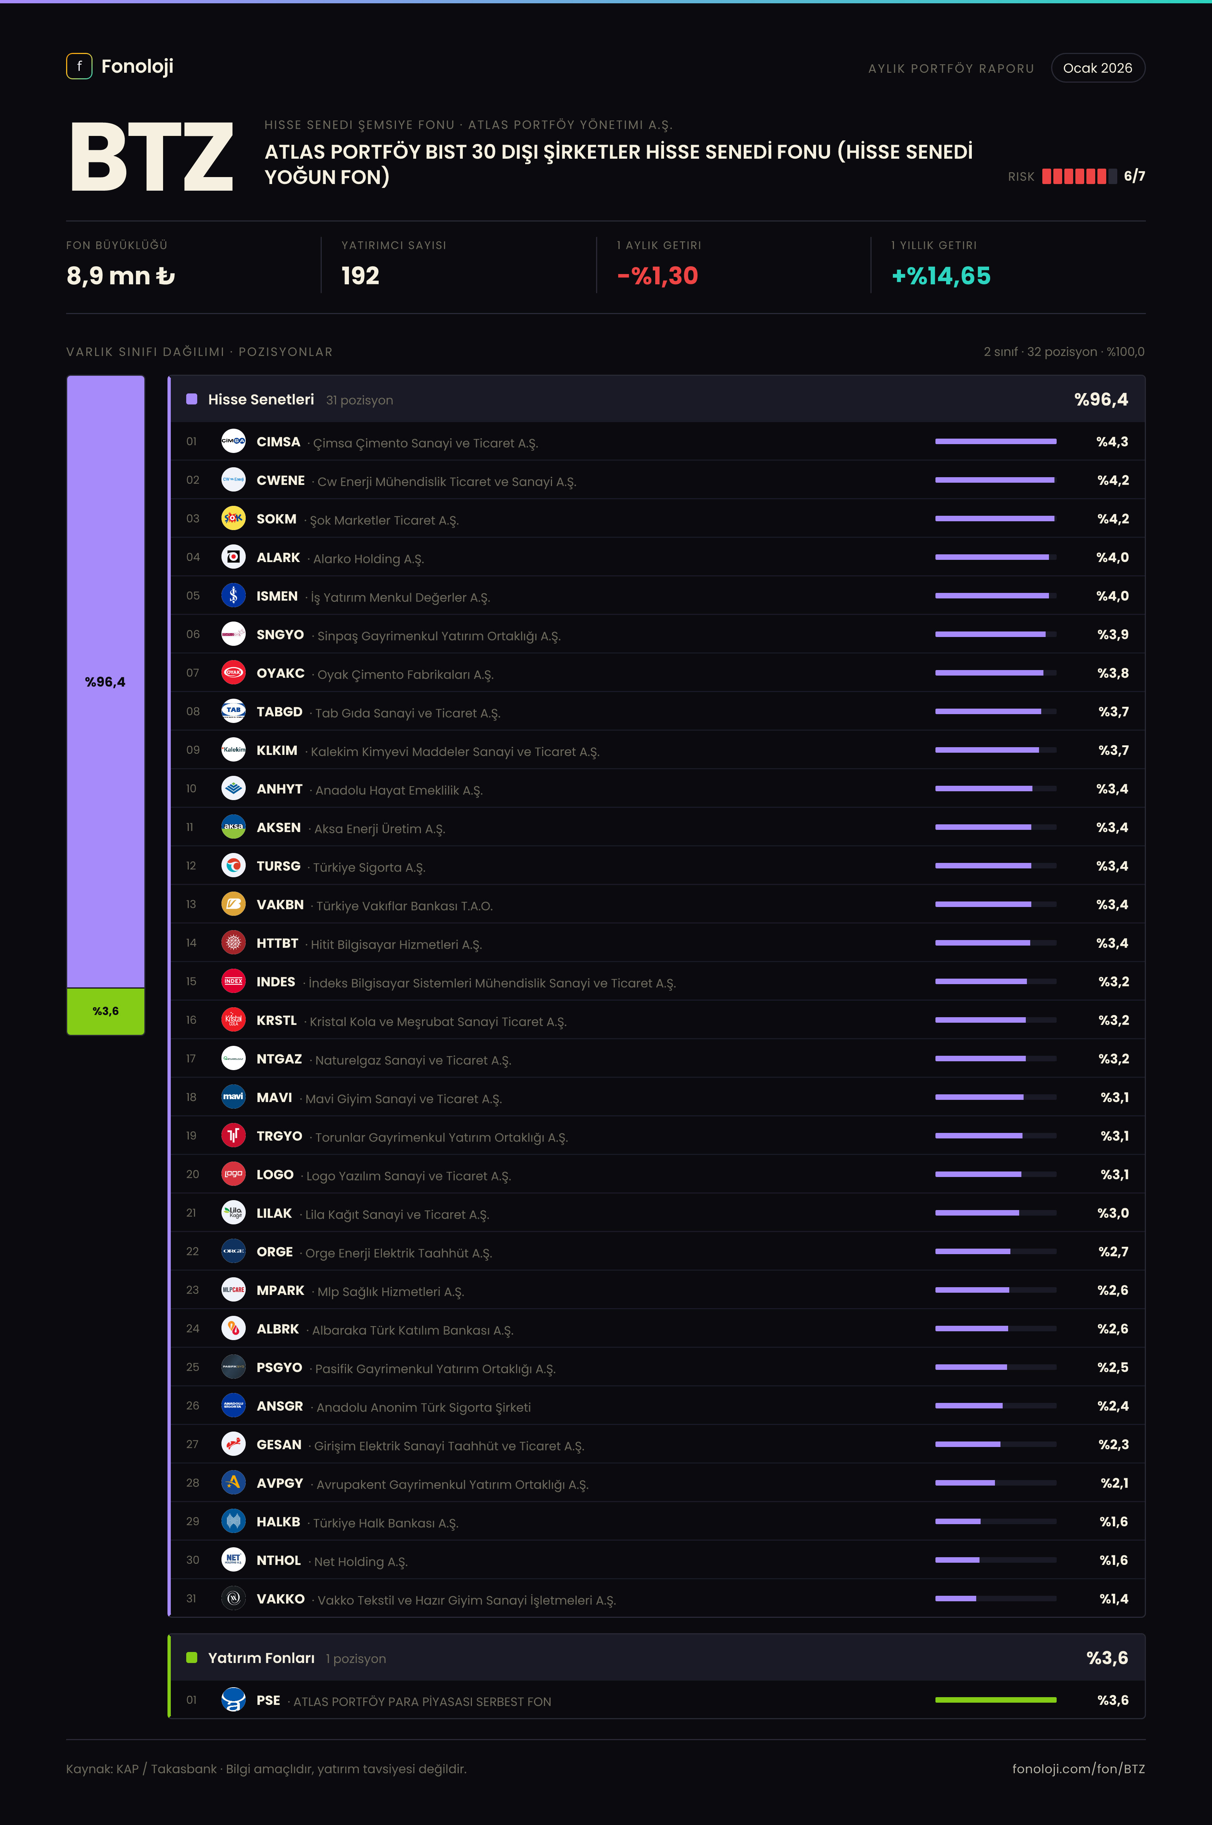Click the VAKKO brand logo

click(234, 1598)
